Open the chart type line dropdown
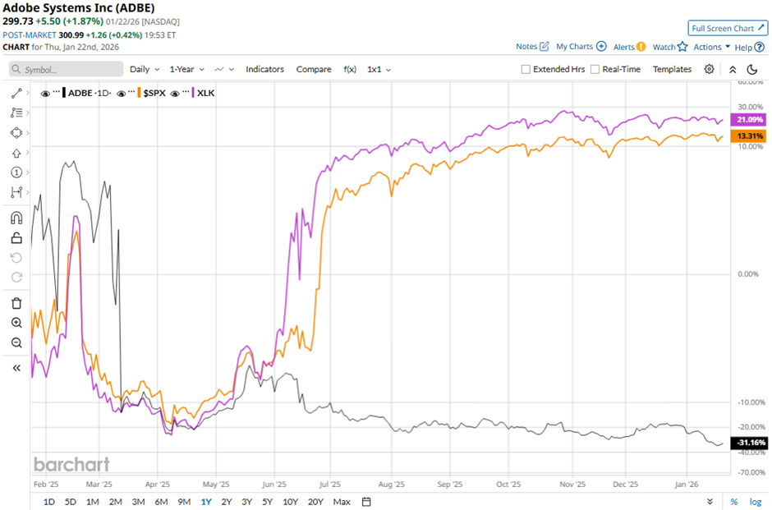Viewport: 772px width, 510px height. pos(224,70)
